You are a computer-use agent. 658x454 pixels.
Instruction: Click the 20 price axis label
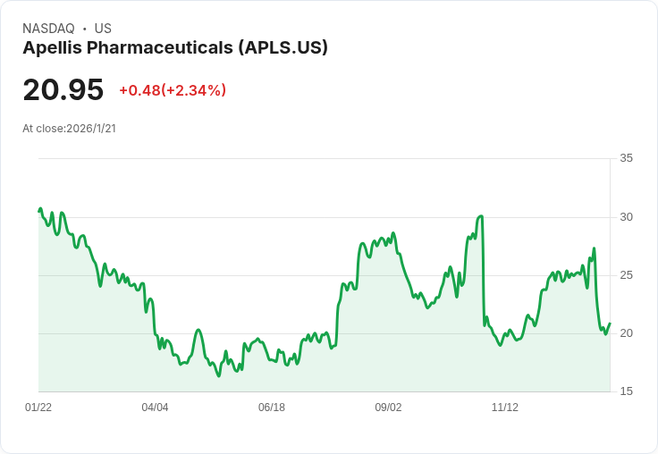coord(626,333)
